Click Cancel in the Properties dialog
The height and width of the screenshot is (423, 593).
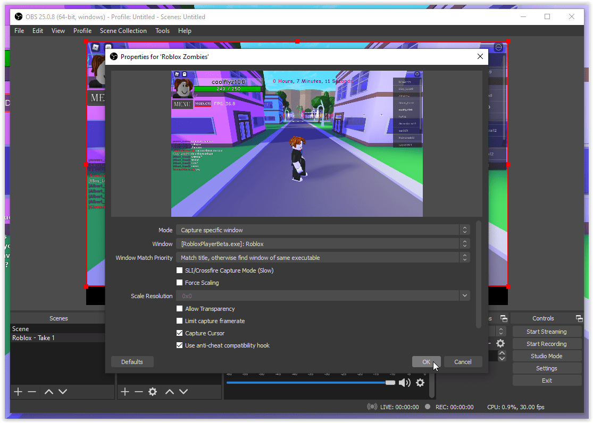point(463,362)
